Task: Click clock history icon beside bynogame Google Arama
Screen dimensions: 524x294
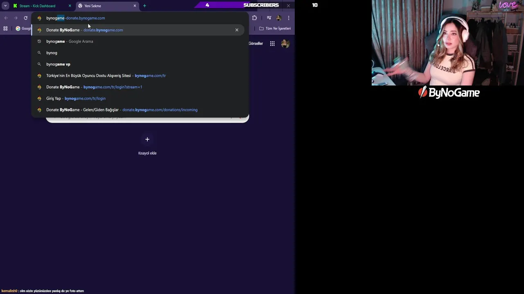Action: click(39, 41)
